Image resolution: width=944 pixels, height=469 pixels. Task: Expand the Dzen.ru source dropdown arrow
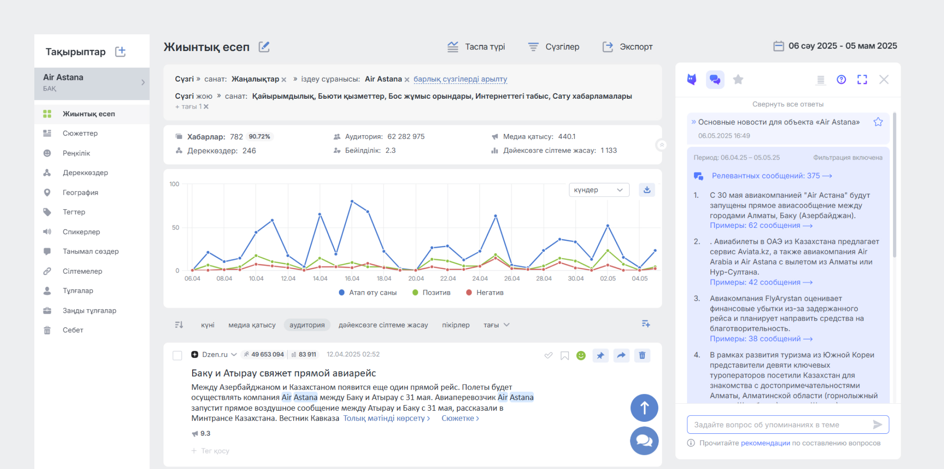pyautogui.click(x=234, y=354)
